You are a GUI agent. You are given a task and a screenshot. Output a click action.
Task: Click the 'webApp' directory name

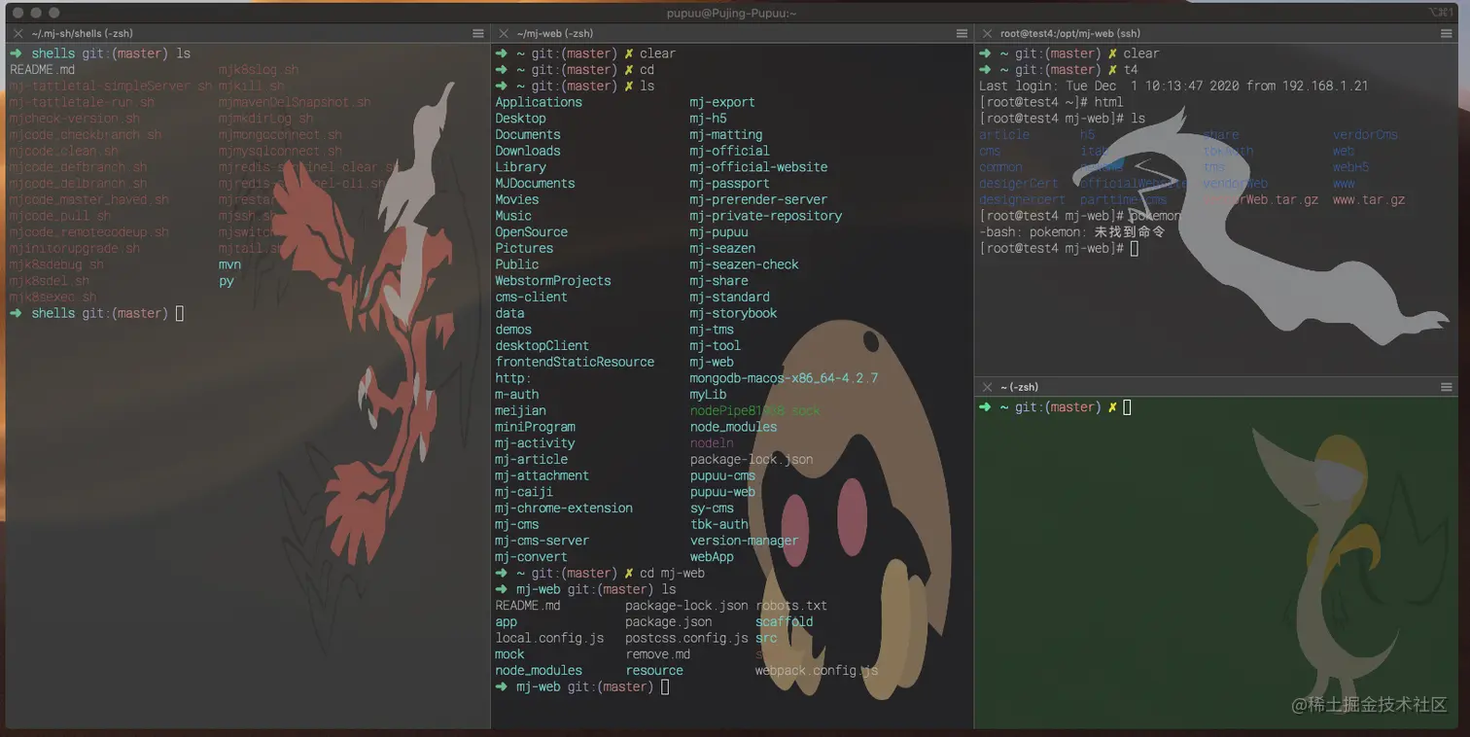[712, 557]
